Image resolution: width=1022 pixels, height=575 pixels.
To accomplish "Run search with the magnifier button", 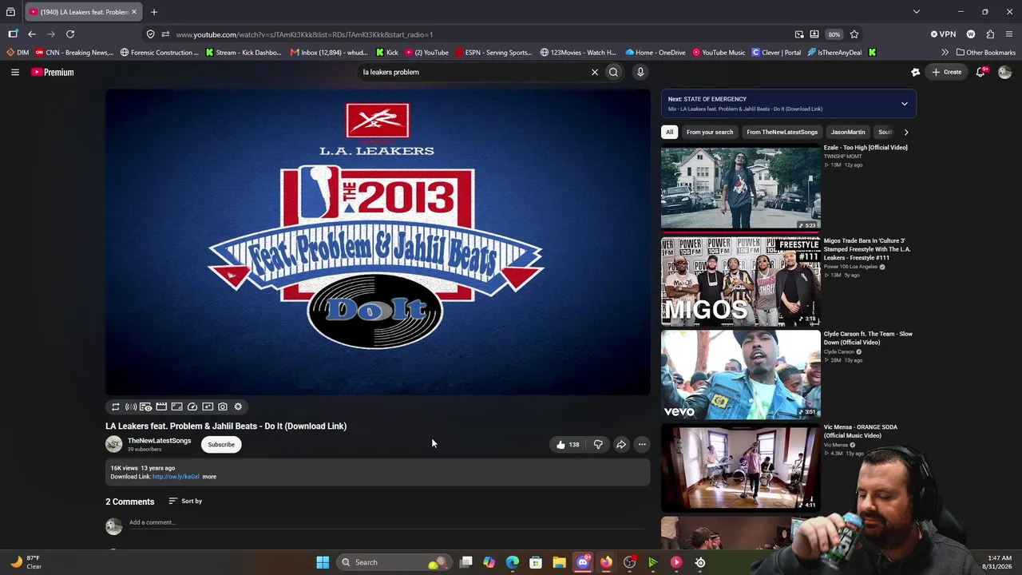I will [613, 72].
